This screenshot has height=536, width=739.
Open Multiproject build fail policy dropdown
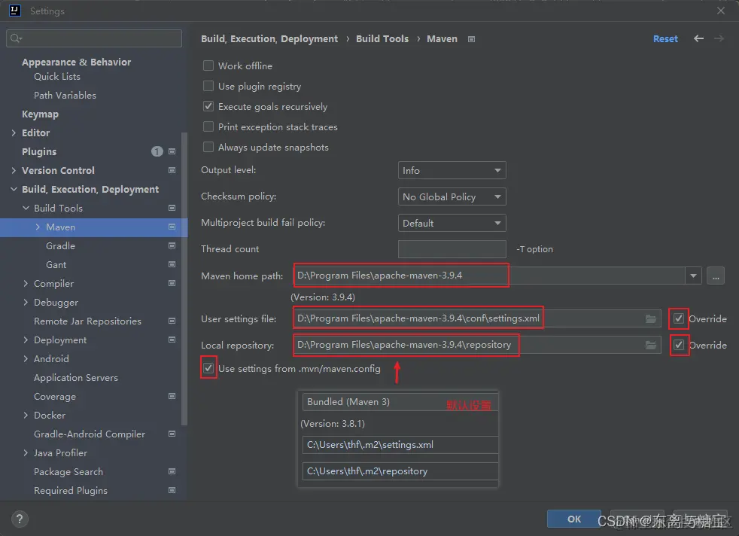point(452,223)
